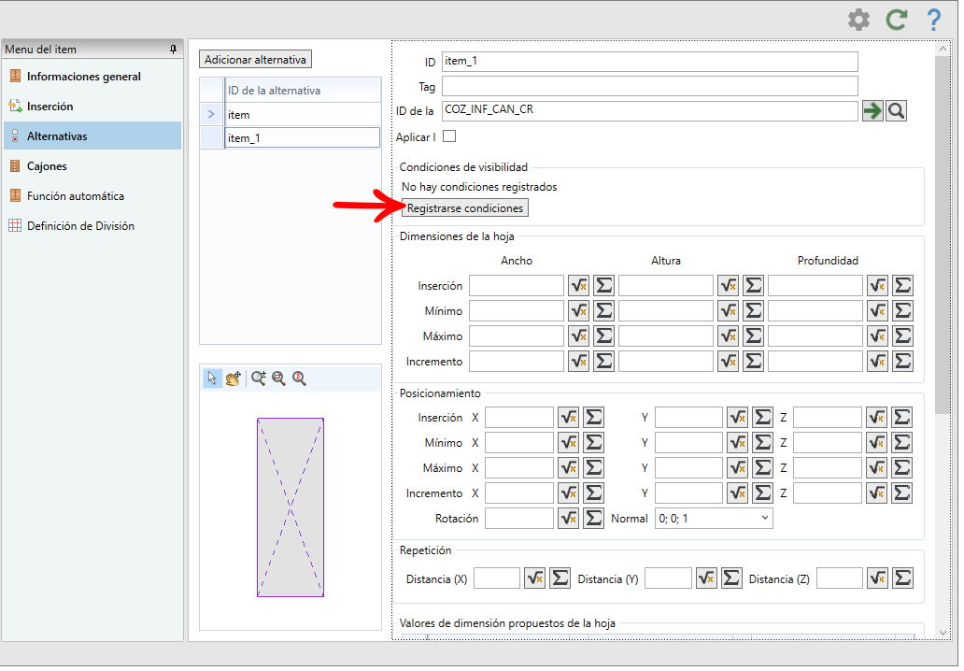Screen dimensions: 964x671
Task: Click the empty Tag input field
Action: pos(649,86)
